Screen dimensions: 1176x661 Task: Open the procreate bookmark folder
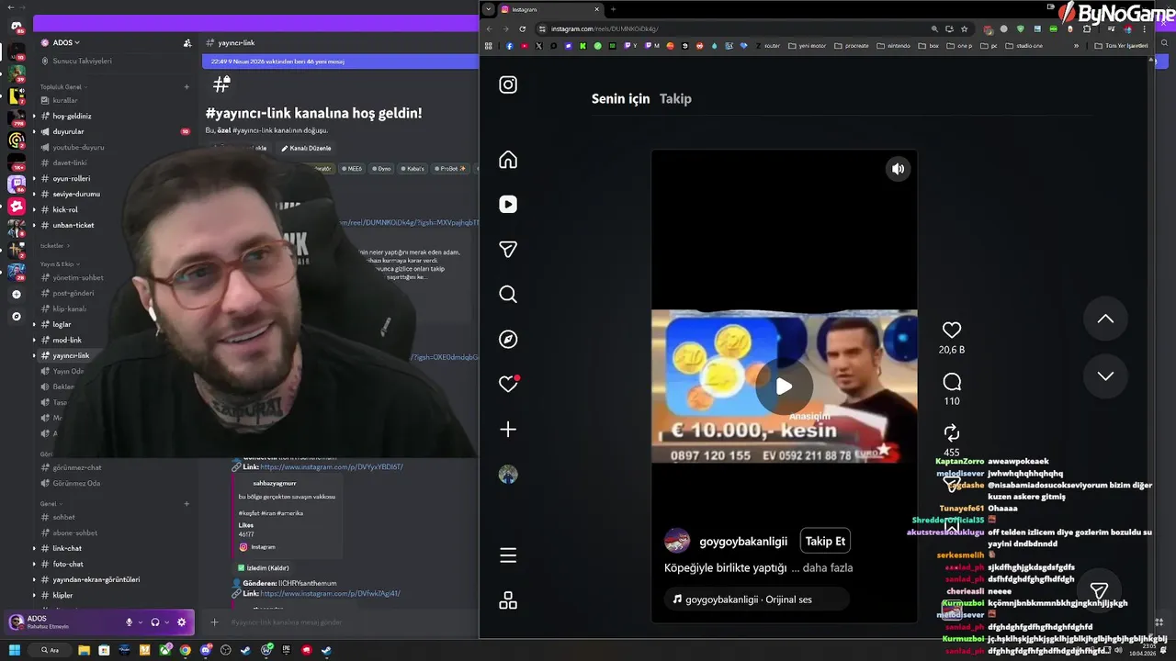tap(852, 46)
